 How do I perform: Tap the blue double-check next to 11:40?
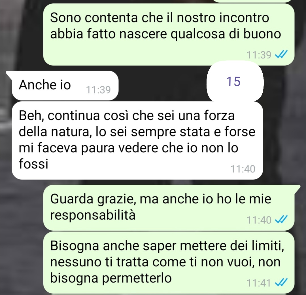point(281,220)
